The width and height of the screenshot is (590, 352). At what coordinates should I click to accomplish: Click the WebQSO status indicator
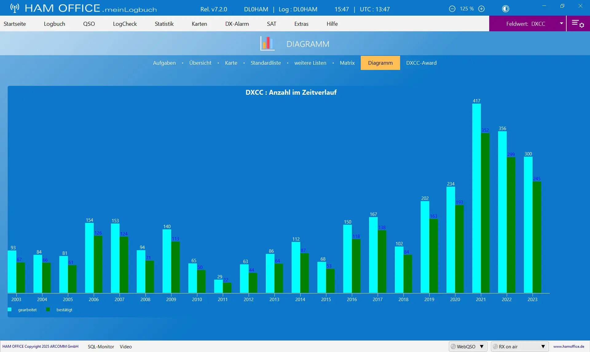click(453, 346)
